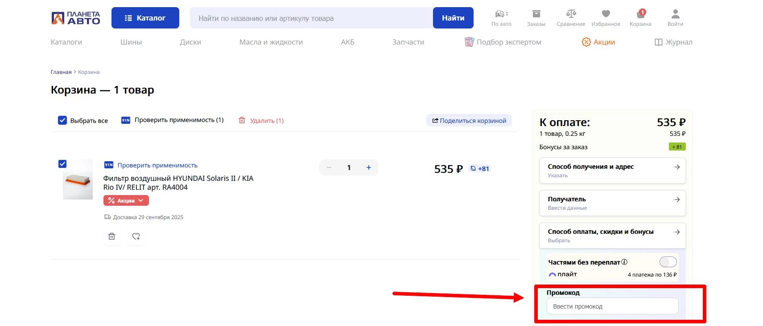Open the Масла и жидкости menu item
The height and width of the screenshot is (326, 763).
point(271,42)
